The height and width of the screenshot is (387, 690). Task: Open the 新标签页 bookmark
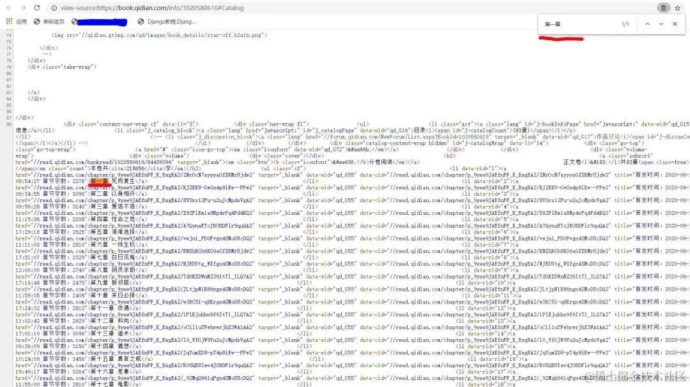[x=49, y=22]
